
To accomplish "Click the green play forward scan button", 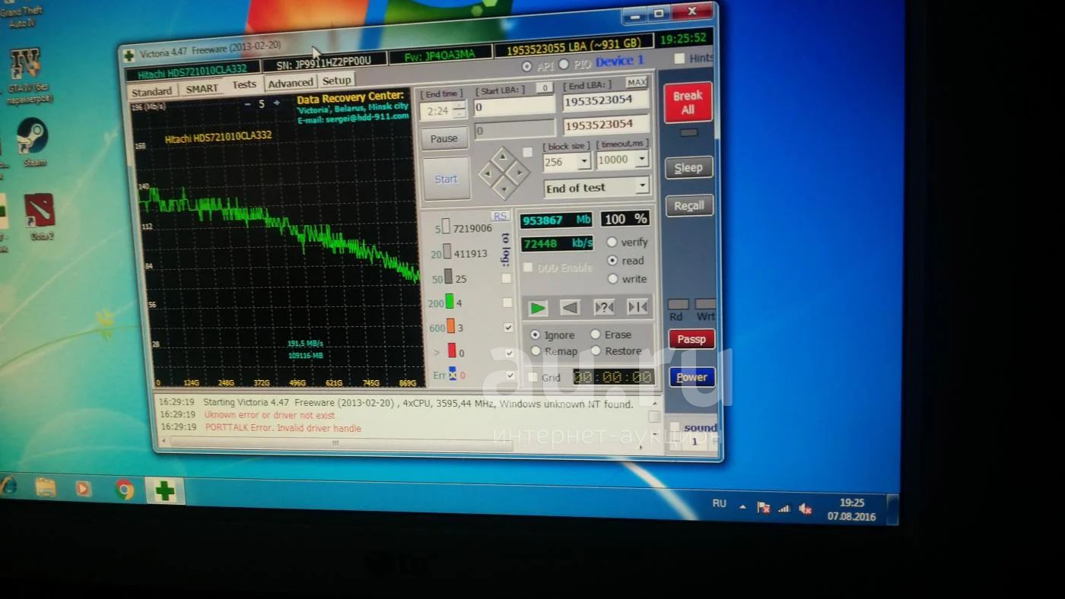I will click(x=538, y=308).
